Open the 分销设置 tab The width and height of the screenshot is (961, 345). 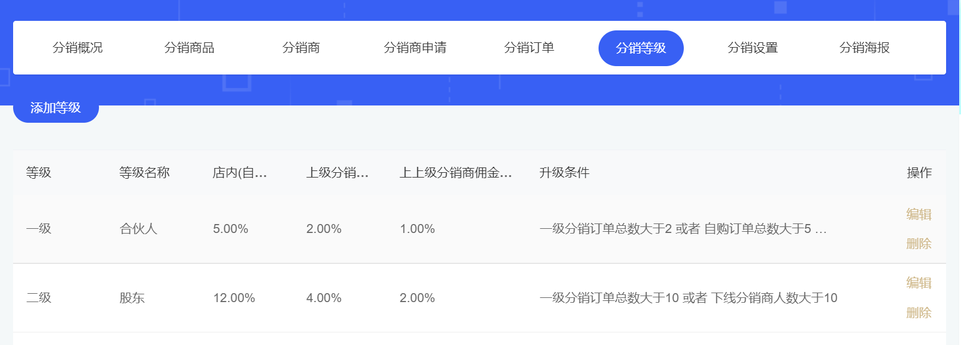click(x=752, y=48)
